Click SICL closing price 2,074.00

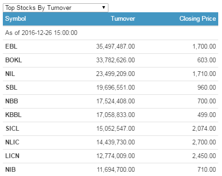tap(204, 128)
